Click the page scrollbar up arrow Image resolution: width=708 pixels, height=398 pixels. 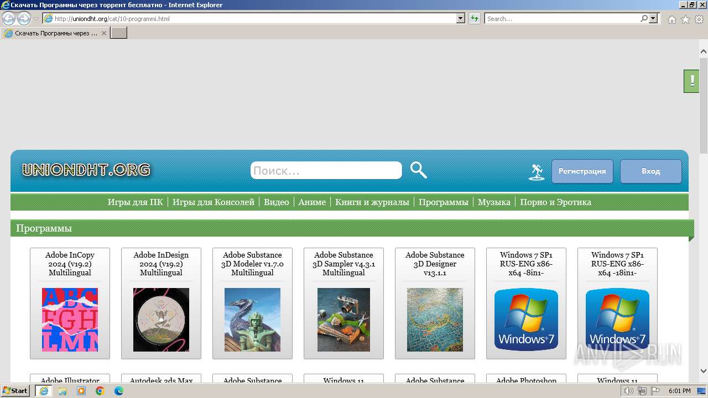point(703,51)
